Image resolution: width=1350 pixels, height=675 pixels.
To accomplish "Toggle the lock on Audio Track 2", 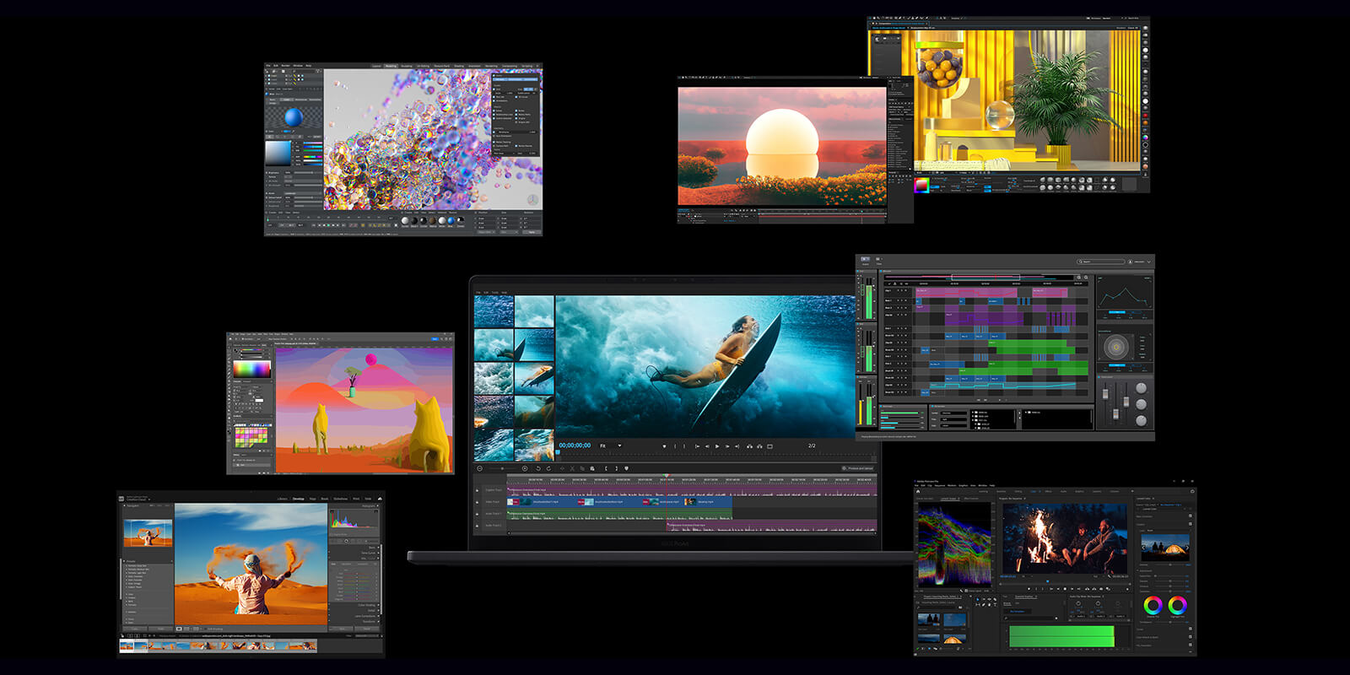I will (478, 526).
